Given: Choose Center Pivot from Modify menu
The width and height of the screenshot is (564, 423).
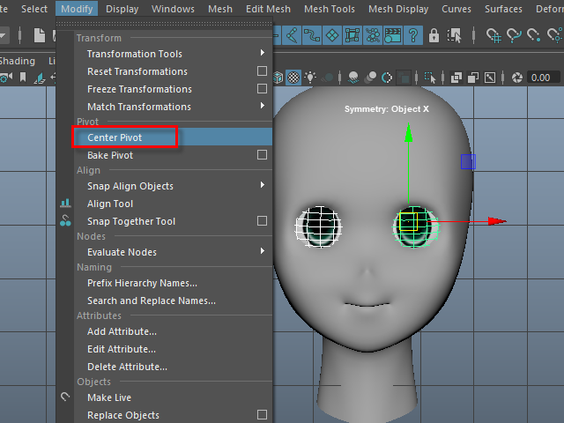Looking at the screenshot, I should click(115, 137).
